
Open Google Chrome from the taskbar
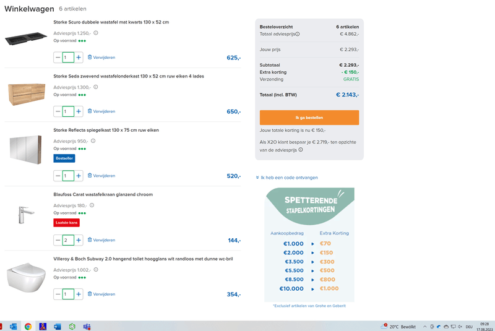pyautogui.click(x=28, y=327)
